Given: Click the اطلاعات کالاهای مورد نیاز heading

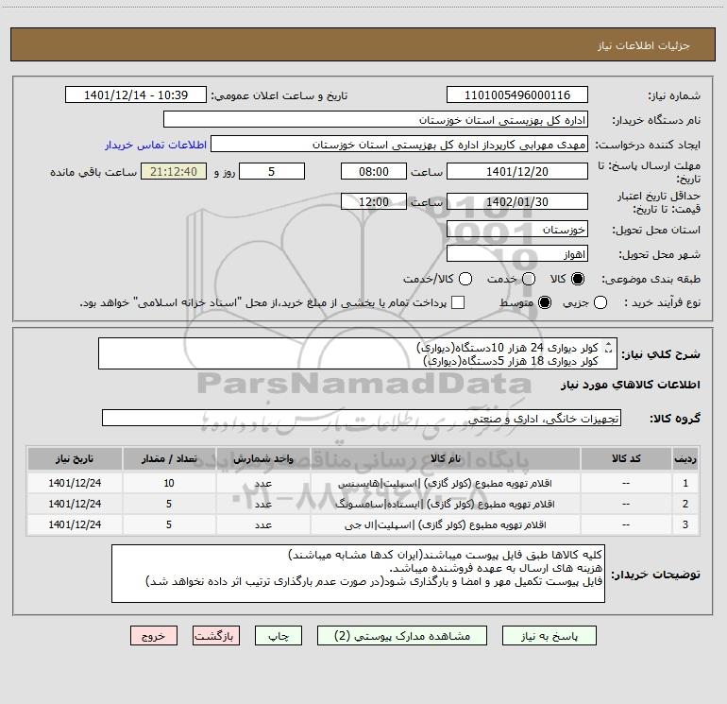Looking at the screenshot, I should click(631, 385).
